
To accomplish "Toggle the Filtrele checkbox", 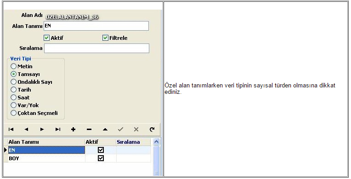I will (x=105, y=38).
